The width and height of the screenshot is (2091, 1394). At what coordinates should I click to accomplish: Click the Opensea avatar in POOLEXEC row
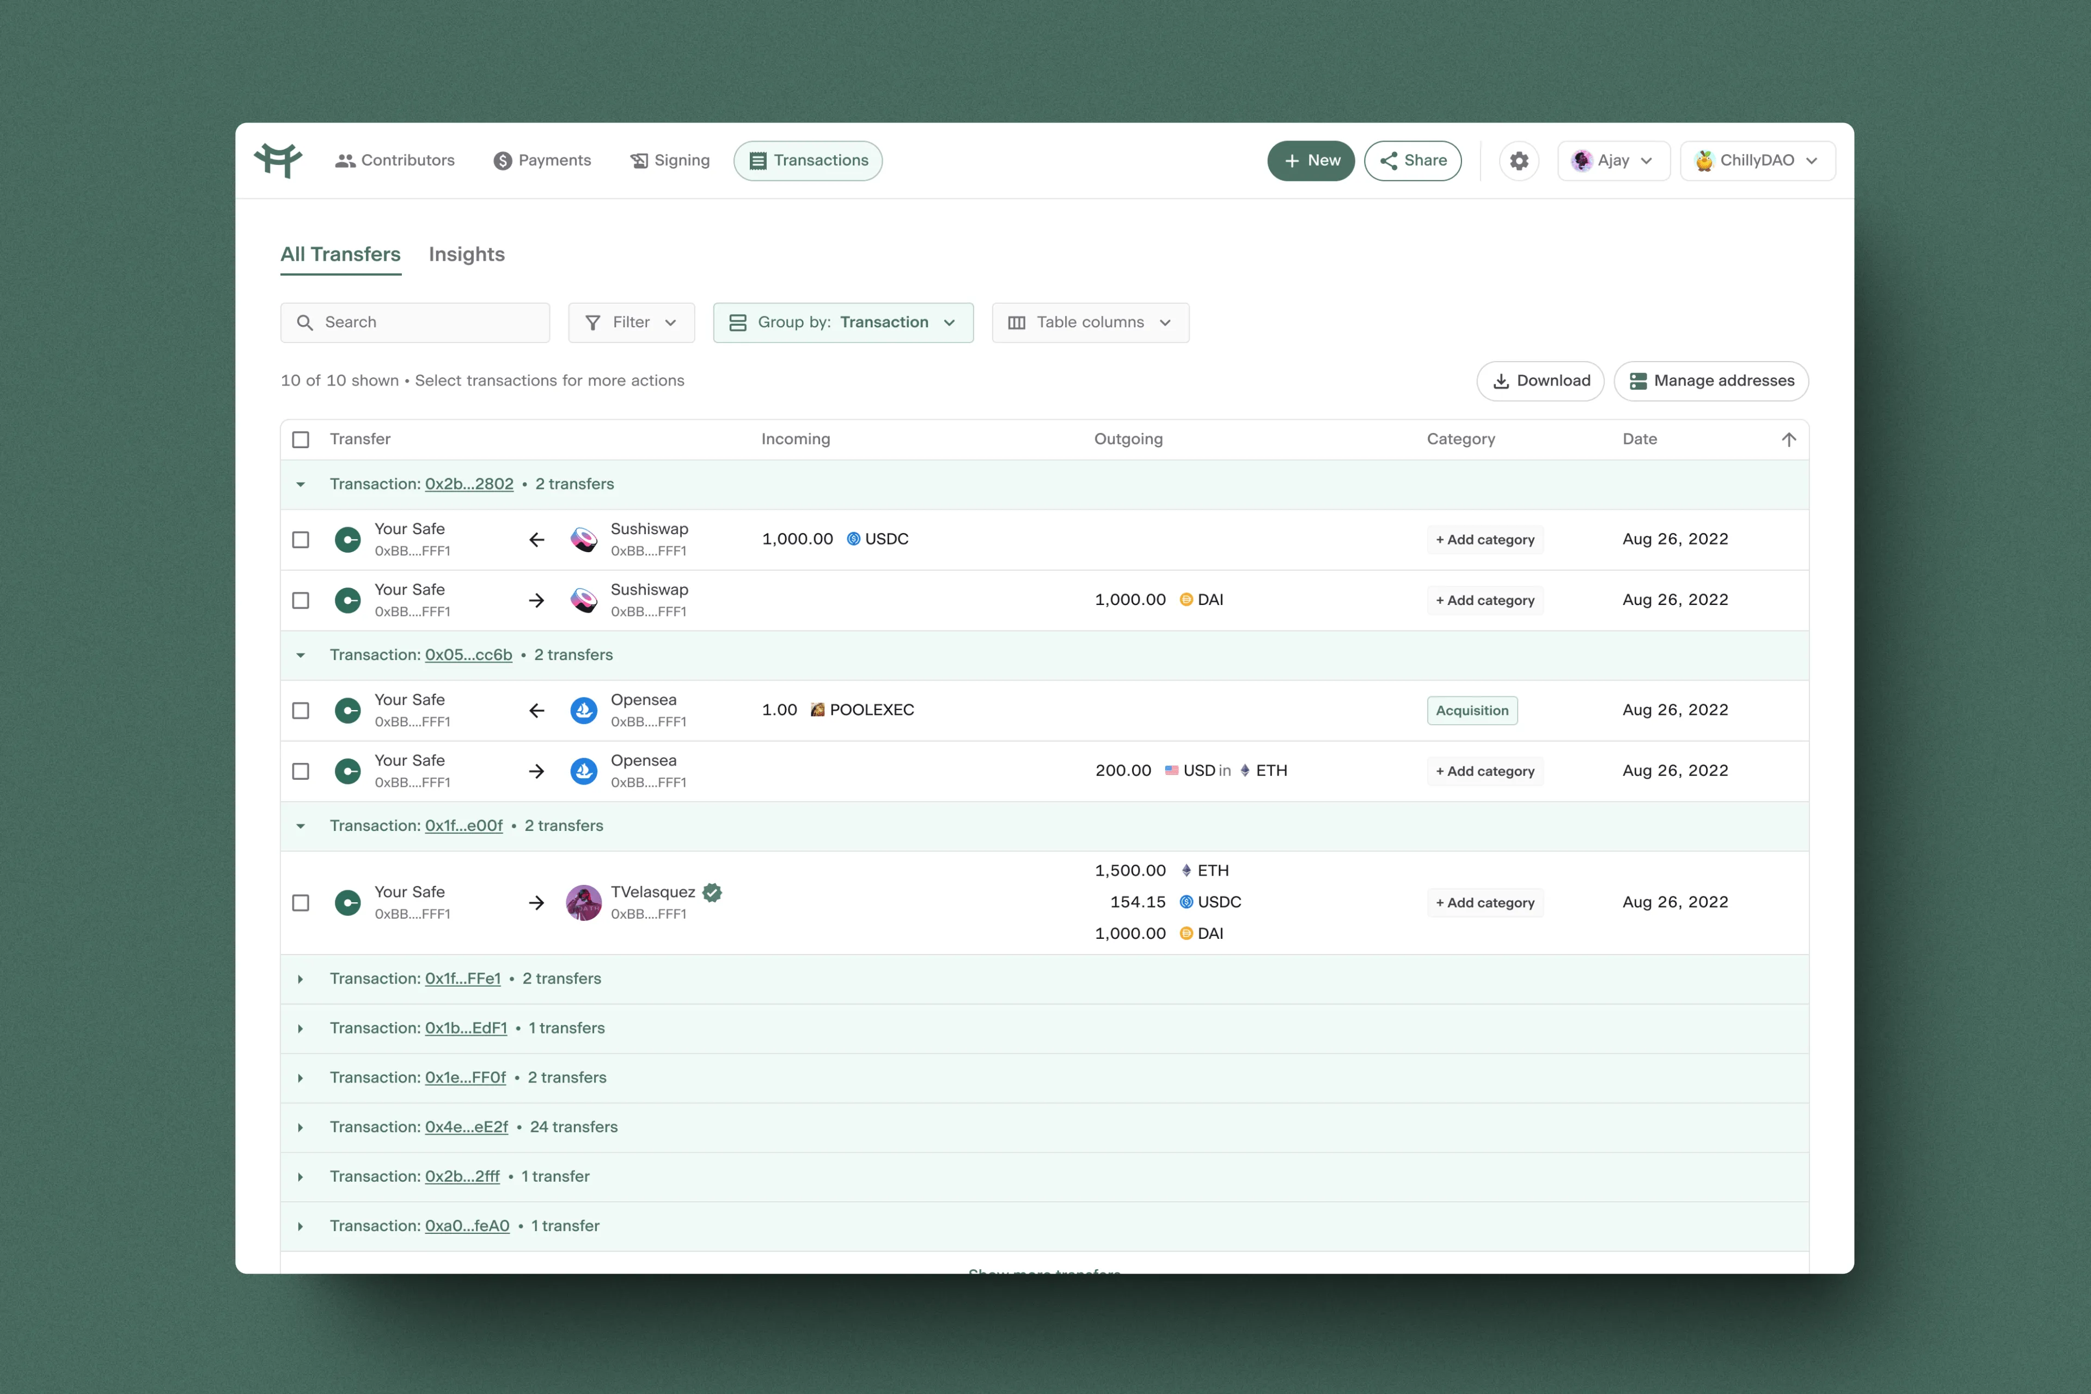(583, 710)
